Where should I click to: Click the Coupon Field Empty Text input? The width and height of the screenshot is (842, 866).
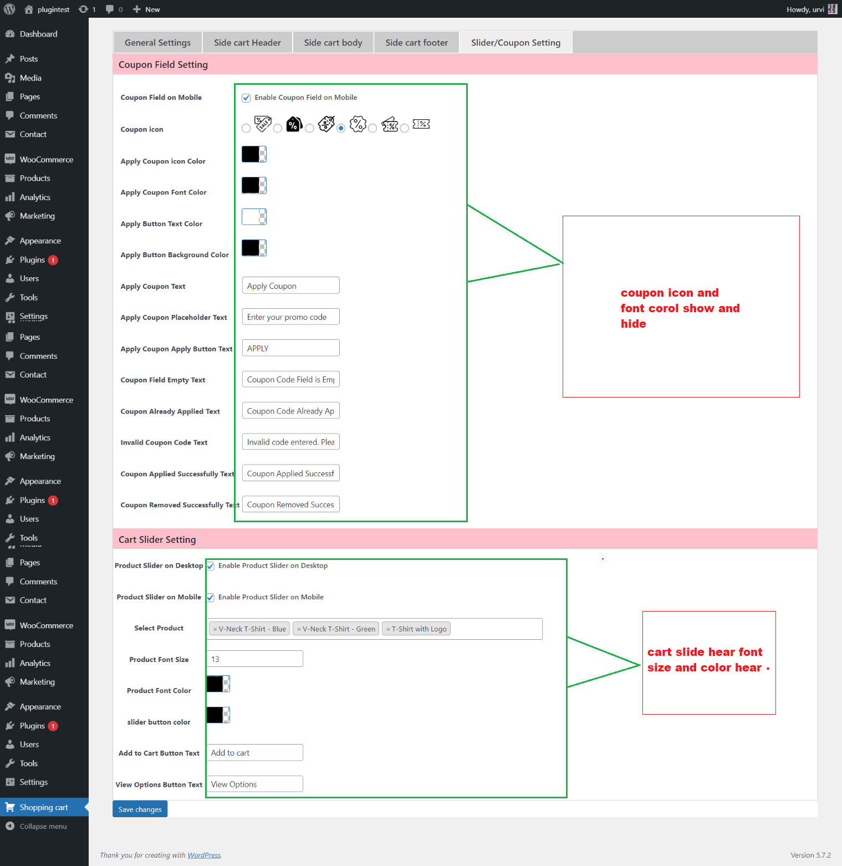tap(290, 379)
